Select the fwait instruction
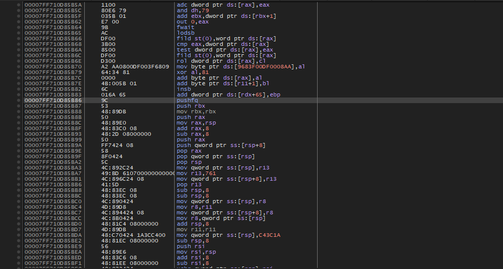This screenshot has height=269, width=503. tap(183, 27)
